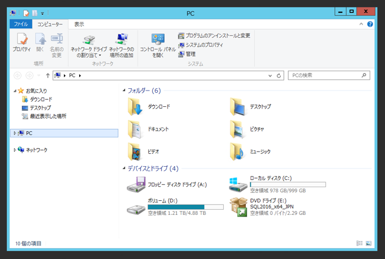The height and width of the screenshot is (259, 385).
Task: Switch to the 表示 ribbon tab
Action: coord(79,24)
